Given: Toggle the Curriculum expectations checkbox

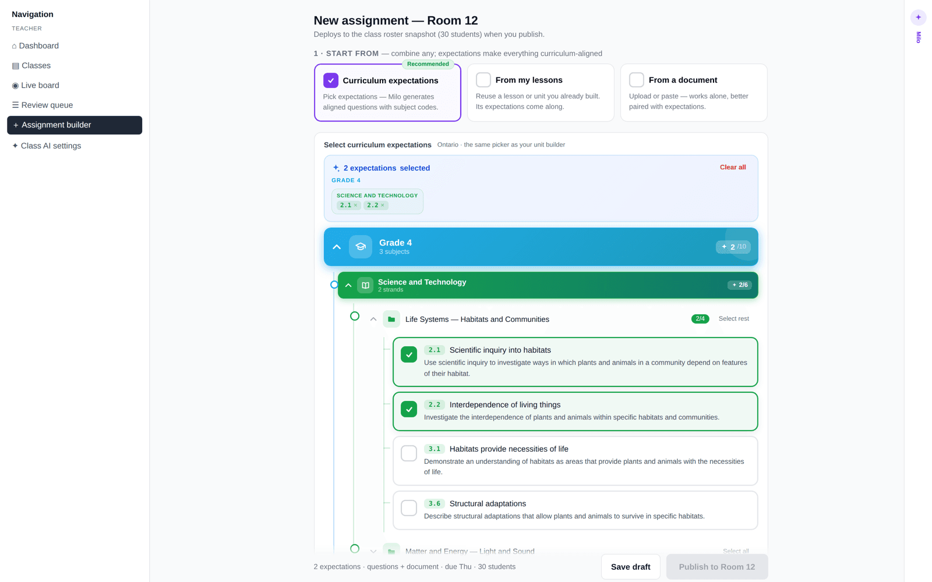Looking at the screenshot, I should tap(331, 80).
